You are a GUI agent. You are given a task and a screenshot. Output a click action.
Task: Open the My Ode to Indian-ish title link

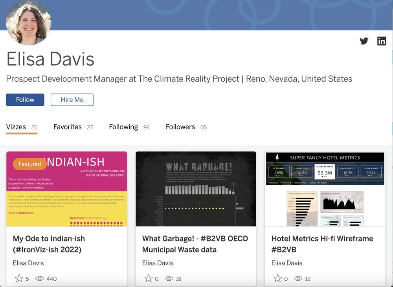tap(49, 244)
